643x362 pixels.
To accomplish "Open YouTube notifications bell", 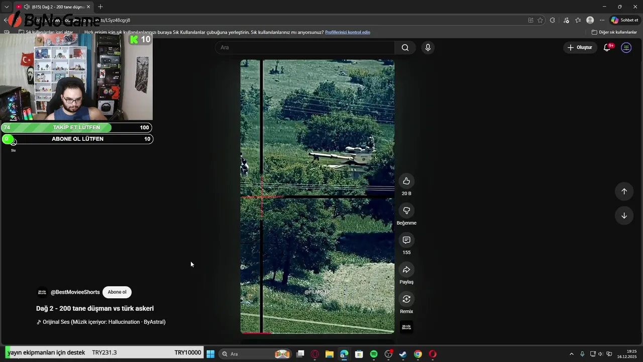I will 607,47.
